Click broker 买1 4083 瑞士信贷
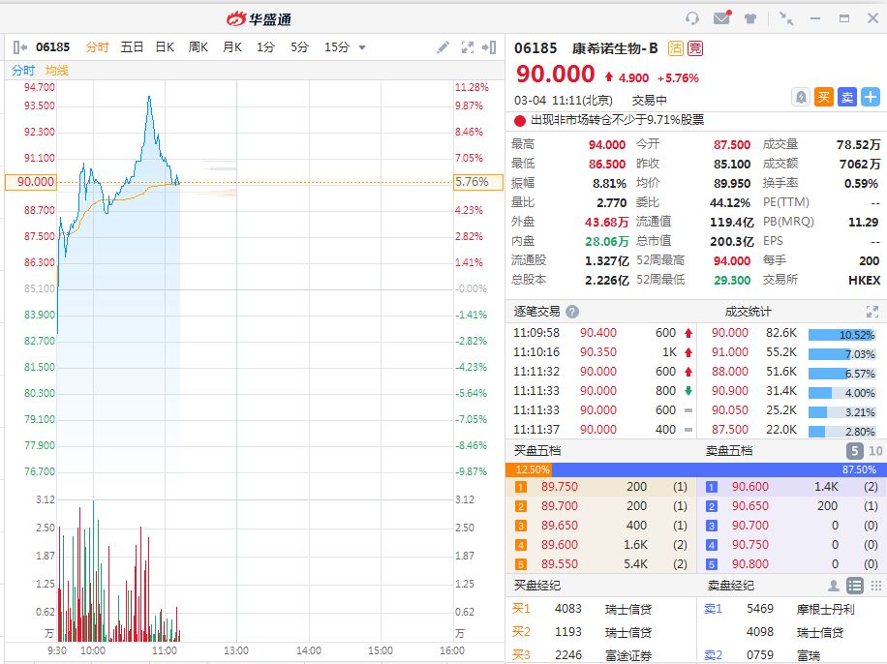The width and height of the screenshot is (887, 664). tap(600, 609)
